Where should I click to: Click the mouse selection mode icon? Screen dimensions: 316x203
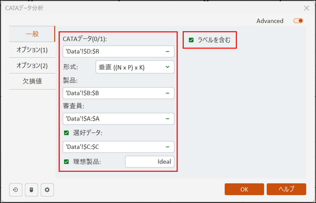click(31, 190)
